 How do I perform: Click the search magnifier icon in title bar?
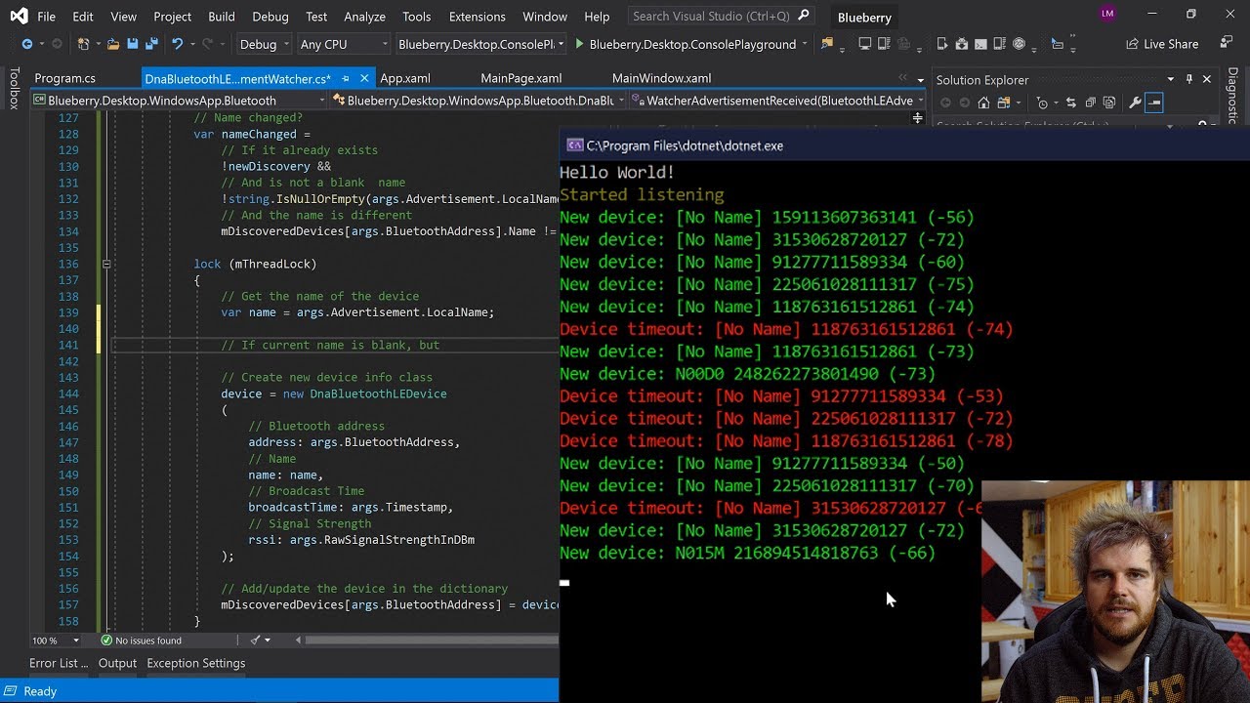click(x=804, y=16)
